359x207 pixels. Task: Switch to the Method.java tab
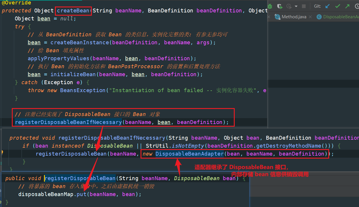click(x=293, y=17)
